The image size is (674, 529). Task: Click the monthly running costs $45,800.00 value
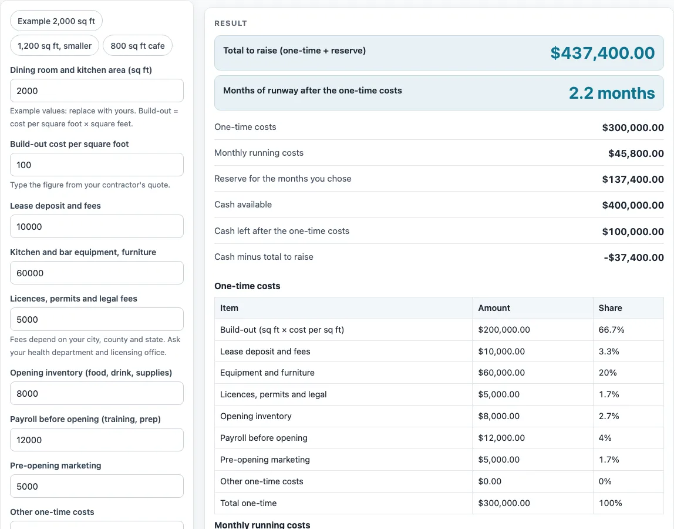(x=636, y=153)
